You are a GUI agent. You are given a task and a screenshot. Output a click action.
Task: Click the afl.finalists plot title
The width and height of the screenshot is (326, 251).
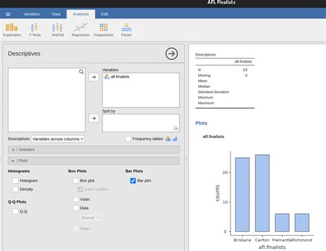pyautogui.click(x=213, y=136)
